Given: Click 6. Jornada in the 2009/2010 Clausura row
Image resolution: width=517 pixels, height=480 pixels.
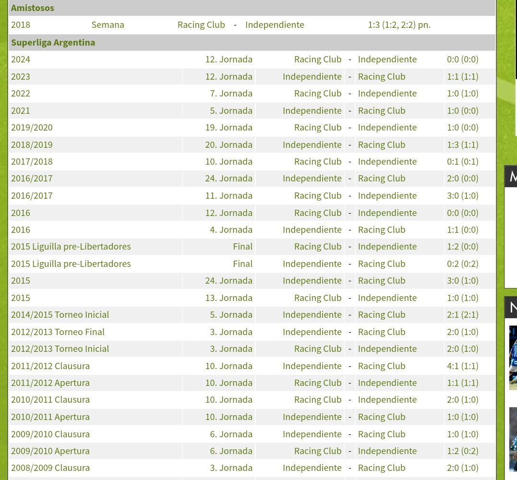Looking at the screenshot, I should pos(231,434).
